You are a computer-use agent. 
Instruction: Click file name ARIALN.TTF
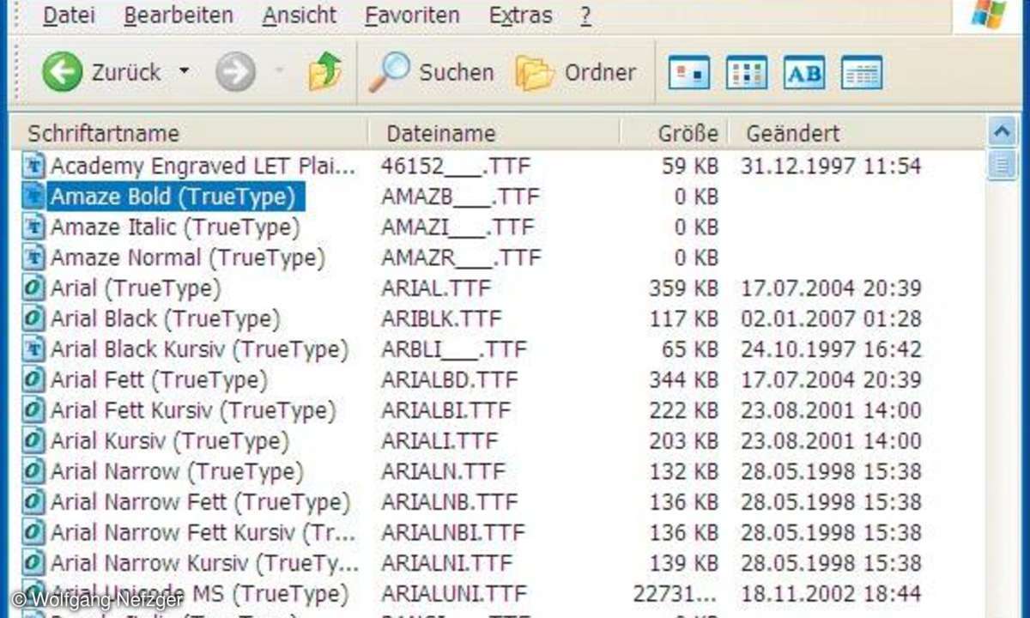443,471
